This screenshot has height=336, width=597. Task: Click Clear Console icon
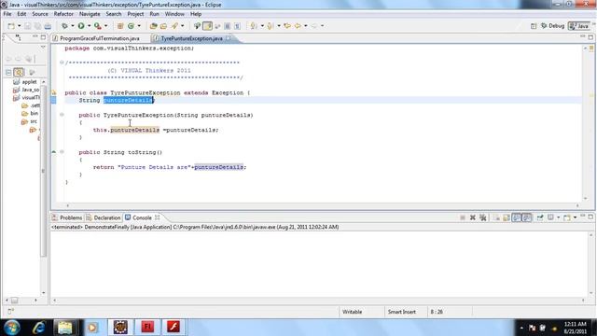tap(496, 217)
